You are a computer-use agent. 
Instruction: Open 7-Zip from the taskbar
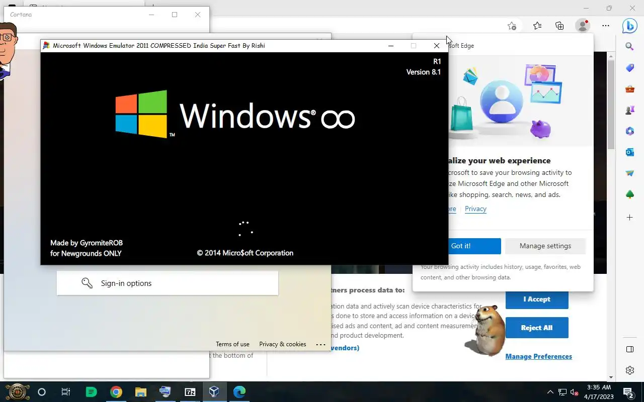point(190,392)
